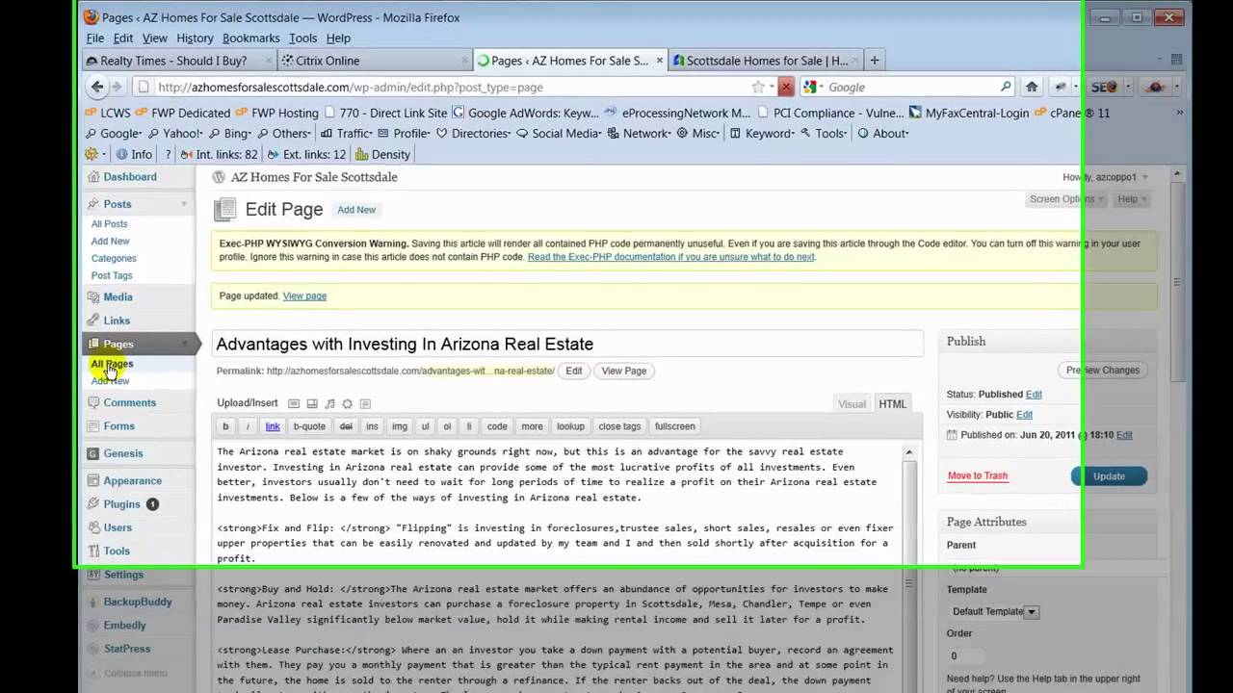Image resolution: width=1233 pixels, height=693 pixels.
Task: Click the Links chain icon in sidebar
Action: pos(92,321)
